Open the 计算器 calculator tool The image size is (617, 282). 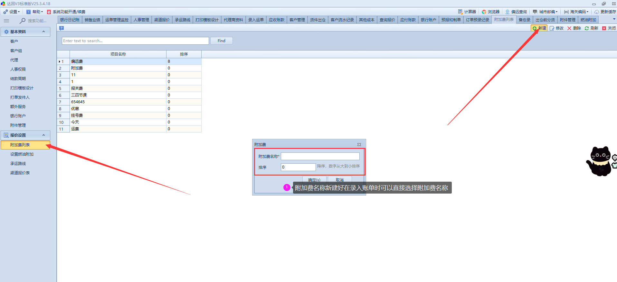467,12
